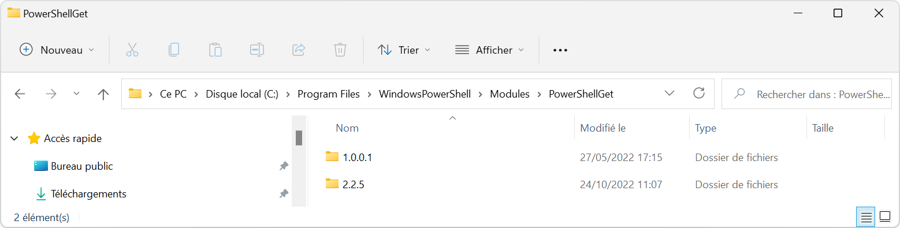900x228 pixels.
Task: Unpin Téléchargements using its pin icon
Action: (x=284, y=194)
